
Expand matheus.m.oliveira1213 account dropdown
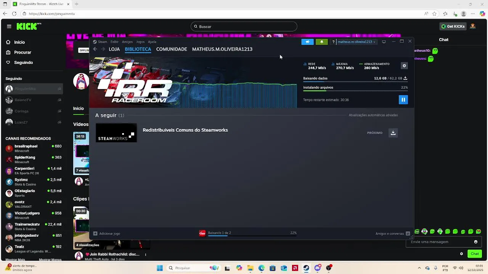pos(356,42)
